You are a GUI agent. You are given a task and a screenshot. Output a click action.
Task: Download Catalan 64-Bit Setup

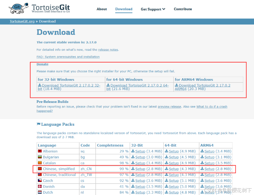(174, 163)
